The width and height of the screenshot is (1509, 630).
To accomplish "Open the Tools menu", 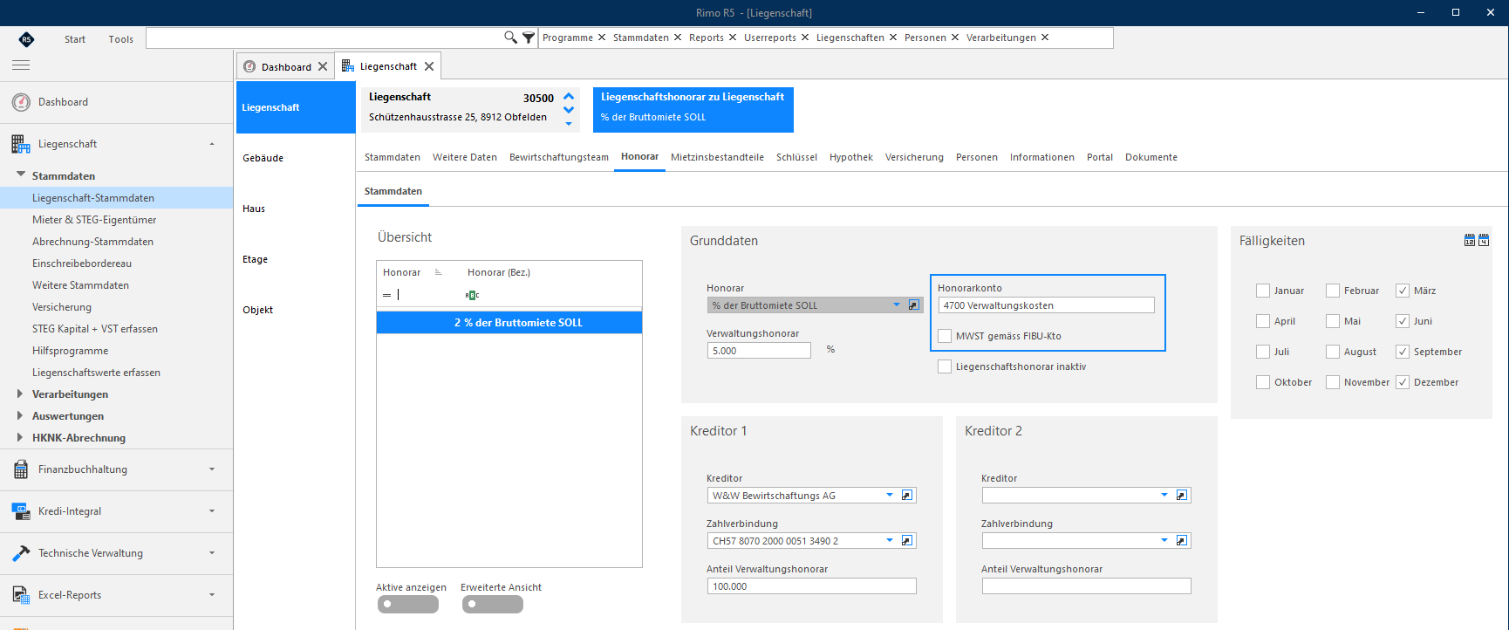I will (x=121, y=39).
